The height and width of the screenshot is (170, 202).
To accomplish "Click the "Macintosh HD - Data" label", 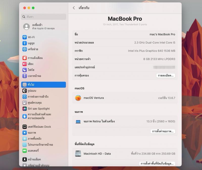I will (x=97, y=154).
